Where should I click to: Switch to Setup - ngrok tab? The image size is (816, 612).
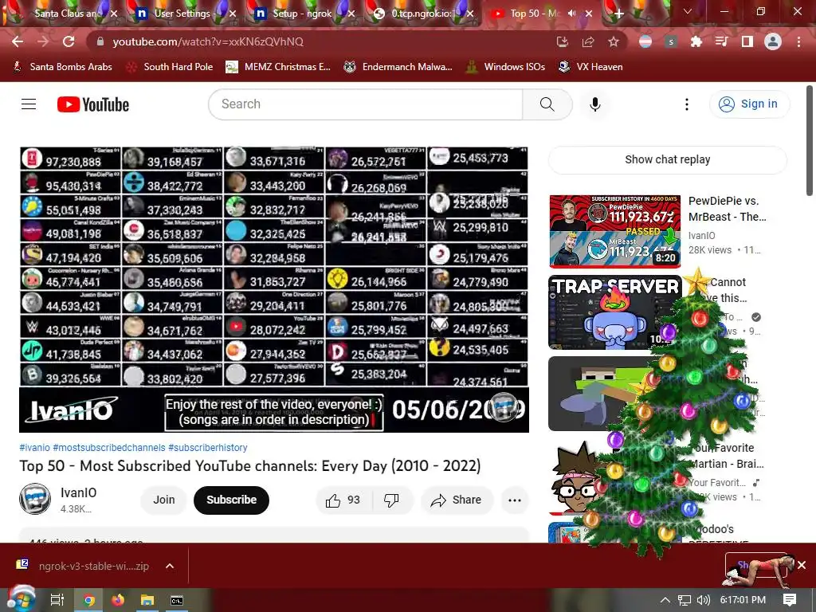(x=302, y=14)
